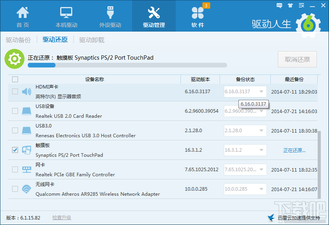This screenshot has width=329, height=225.
Task: Click backup date 2014-07-21 14:16:07
Action: click(x=294, y=190)
